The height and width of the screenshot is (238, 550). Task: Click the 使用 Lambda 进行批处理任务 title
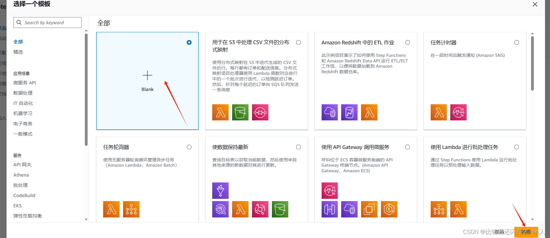464,147
